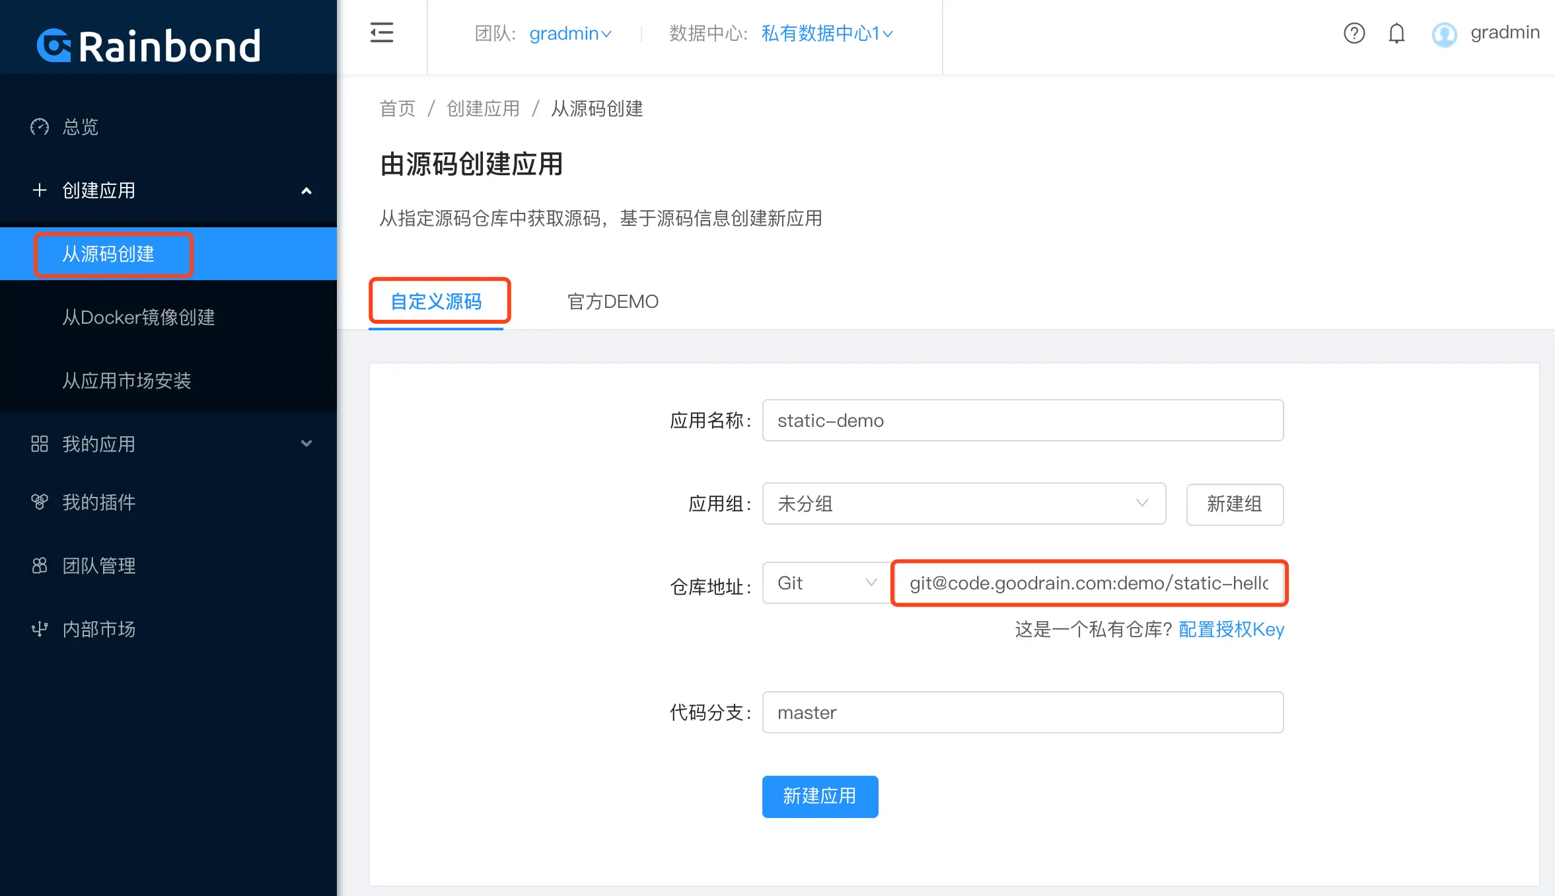Click the sidebar collapse hamburger icon

382,33
